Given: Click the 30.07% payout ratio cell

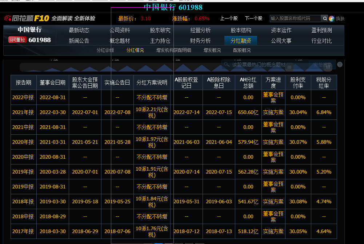Looking at the screenshot, I should pos(298,142).
